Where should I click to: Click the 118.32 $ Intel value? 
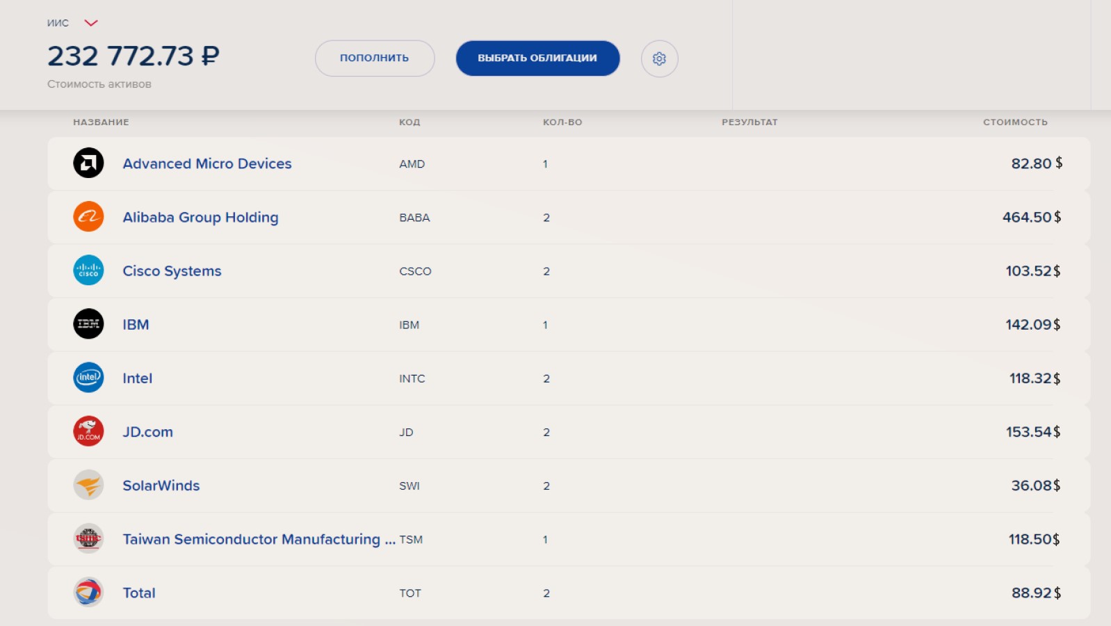coord(1035,378)
